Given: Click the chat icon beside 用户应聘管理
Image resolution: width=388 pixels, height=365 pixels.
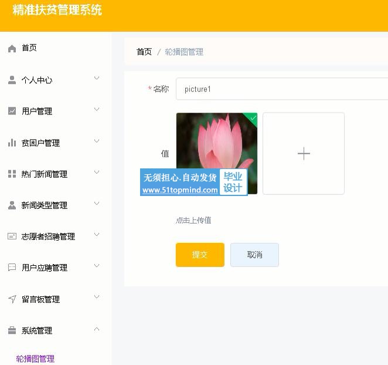Looking at the screenshot, I should [12, 268].
